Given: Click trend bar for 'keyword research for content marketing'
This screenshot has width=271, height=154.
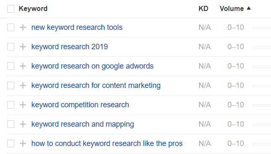Looking at the screenshot, I should click(262, 86).
